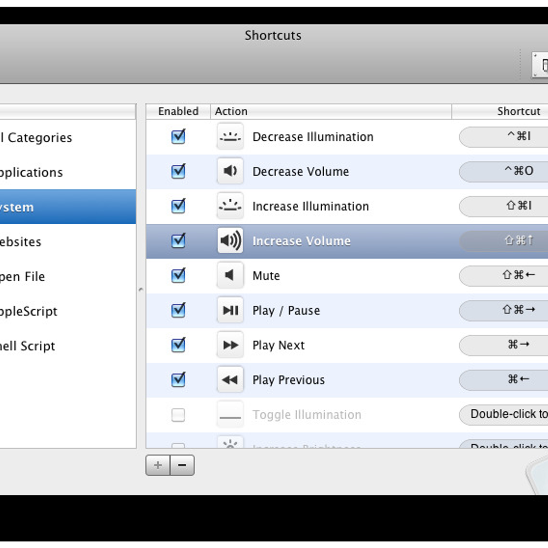Select the Decrease Illumination row label

[313, 137]
